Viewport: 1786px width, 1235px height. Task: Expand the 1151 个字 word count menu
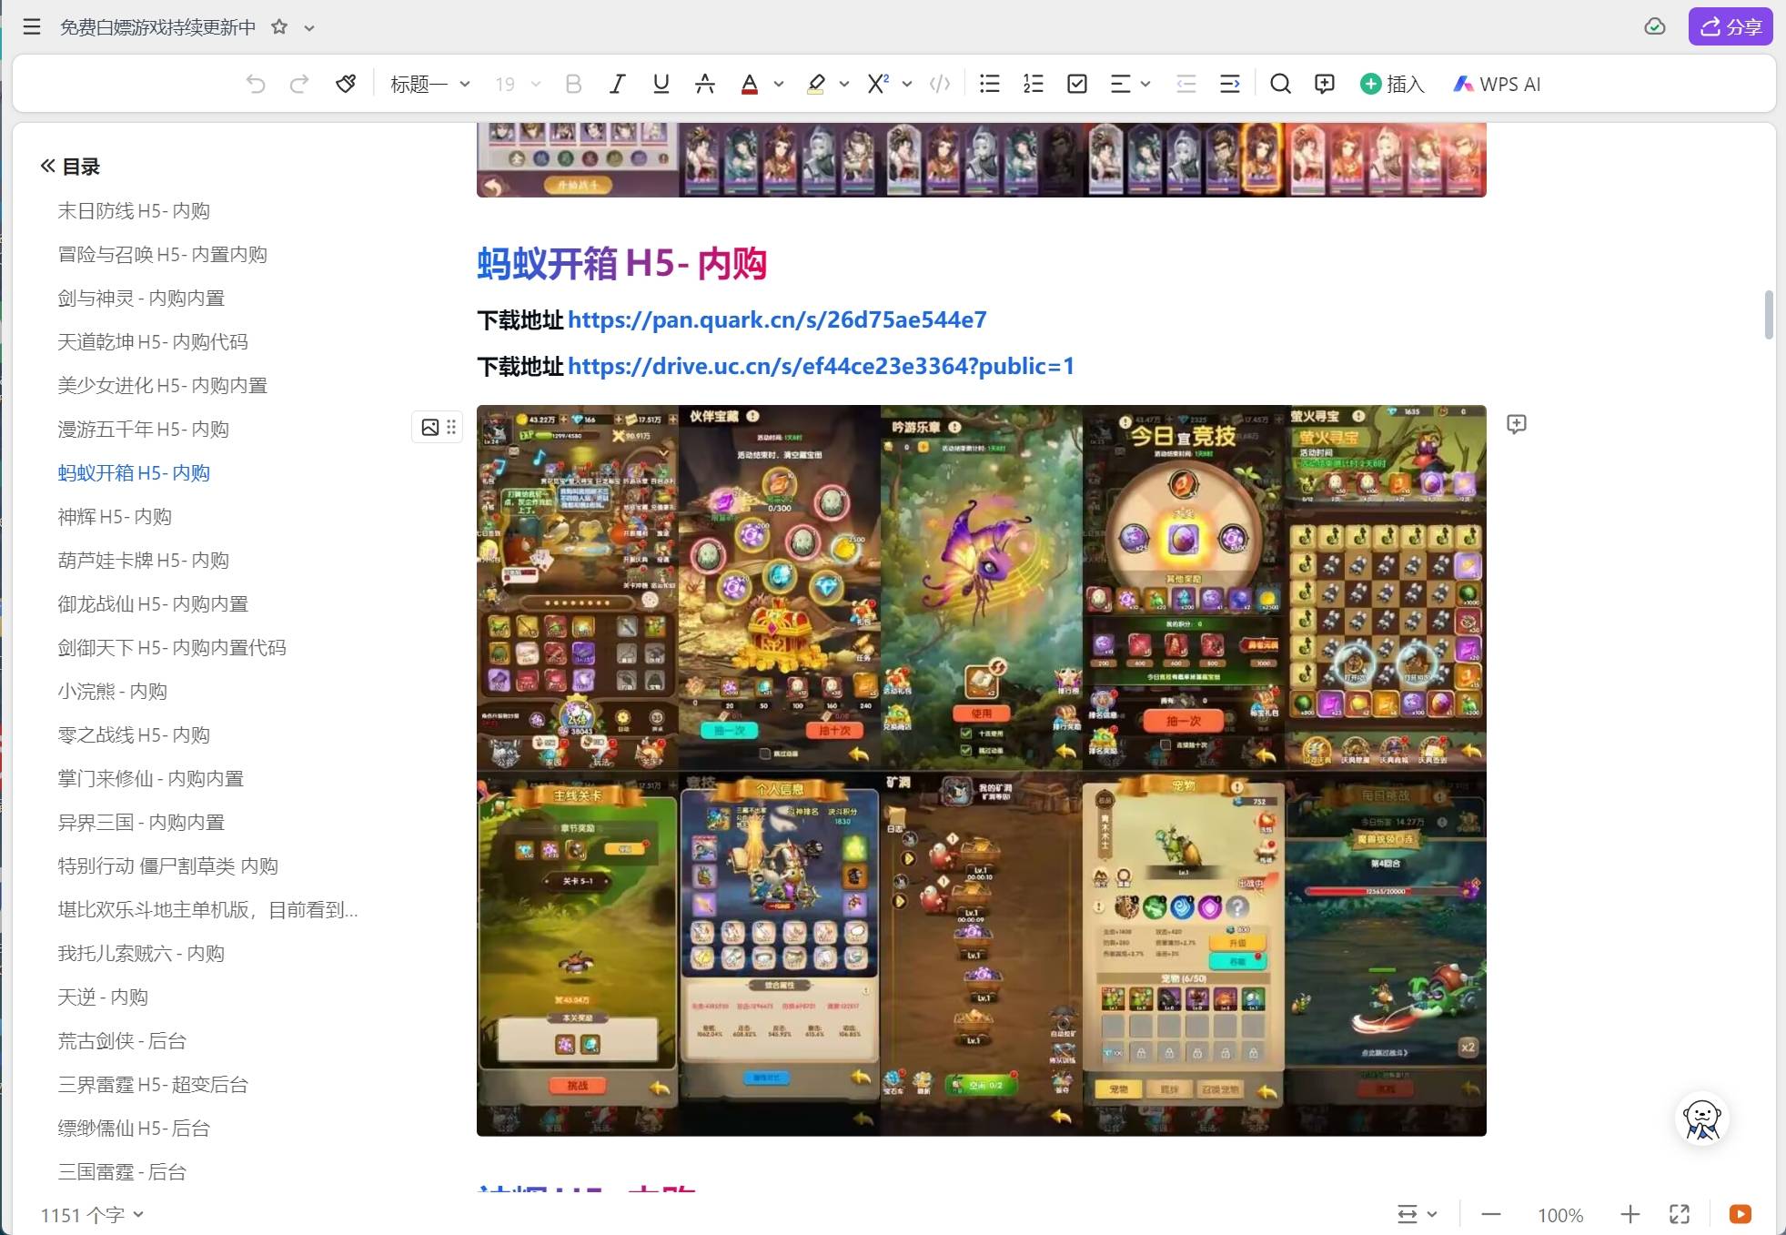tap(92, 1214)
